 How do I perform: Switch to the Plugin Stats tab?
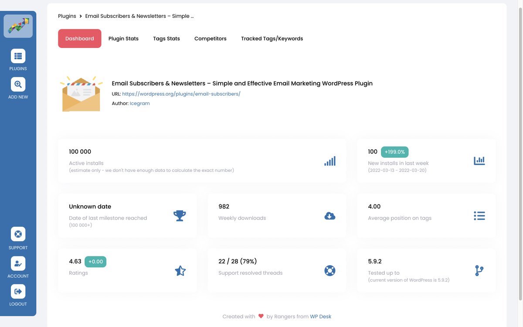tap(123, 38)
